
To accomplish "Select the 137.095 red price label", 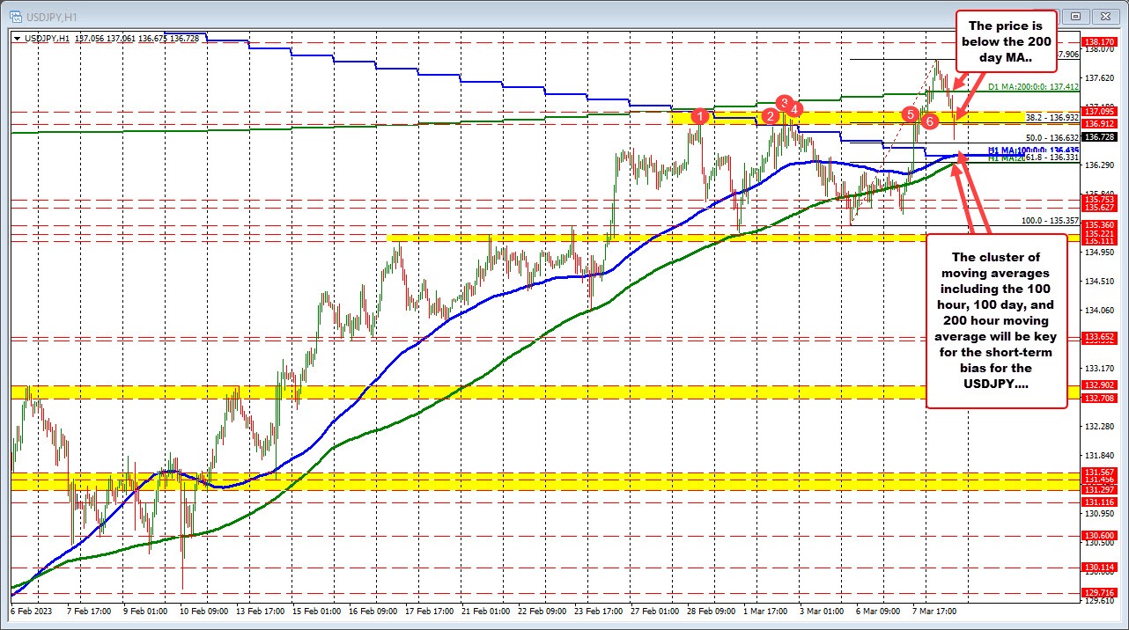I will (1097, 112).
